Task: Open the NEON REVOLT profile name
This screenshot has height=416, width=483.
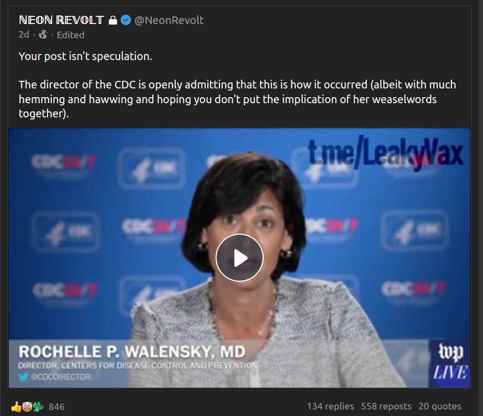Action: click(x=61, y=20)
